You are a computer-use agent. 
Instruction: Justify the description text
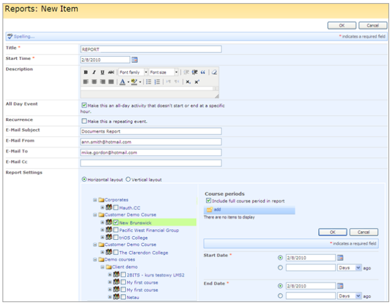pyautogui.click(x=111, y=82)
